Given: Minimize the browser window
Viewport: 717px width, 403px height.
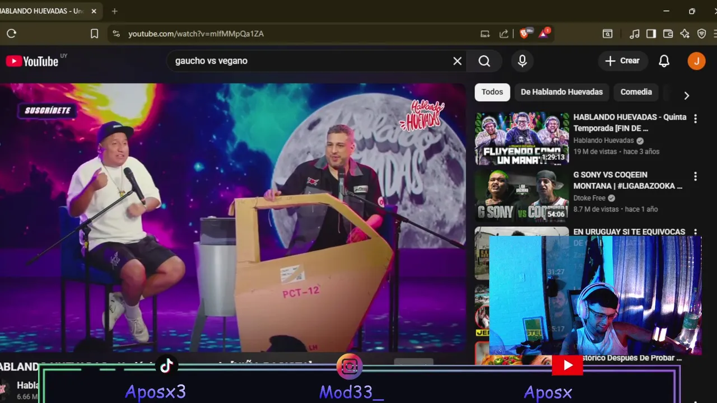Looking at the screenshot, I should pos(666,11).
